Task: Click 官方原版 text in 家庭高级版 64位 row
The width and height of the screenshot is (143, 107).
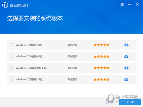Action: point(72,68)
